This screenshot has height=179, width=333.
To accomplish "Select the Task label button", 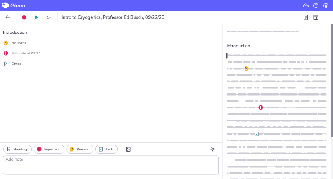I will pyautogui.click(x=106, y=149).
